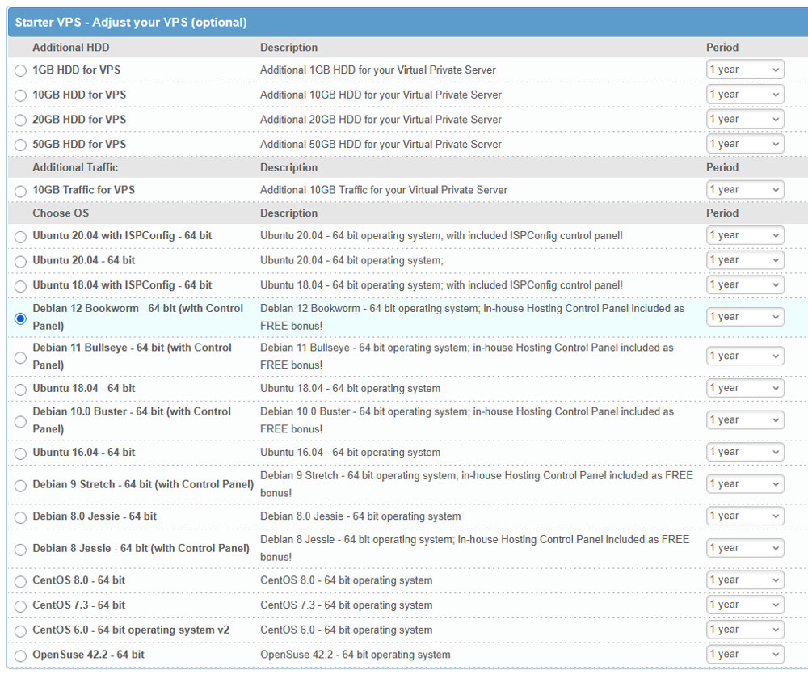
Task: Select Debian 11 Bullseye with Control Panel
Action: (x=20, y=356)
